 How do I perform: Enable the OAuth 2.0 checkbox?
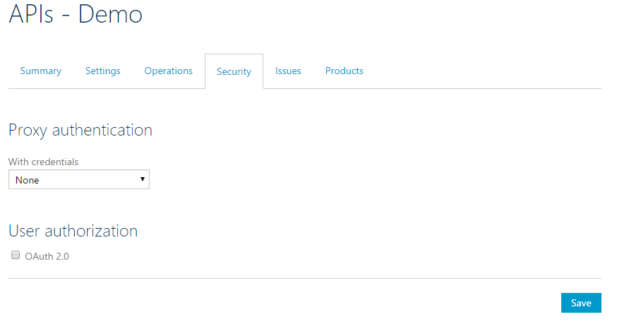16,256
